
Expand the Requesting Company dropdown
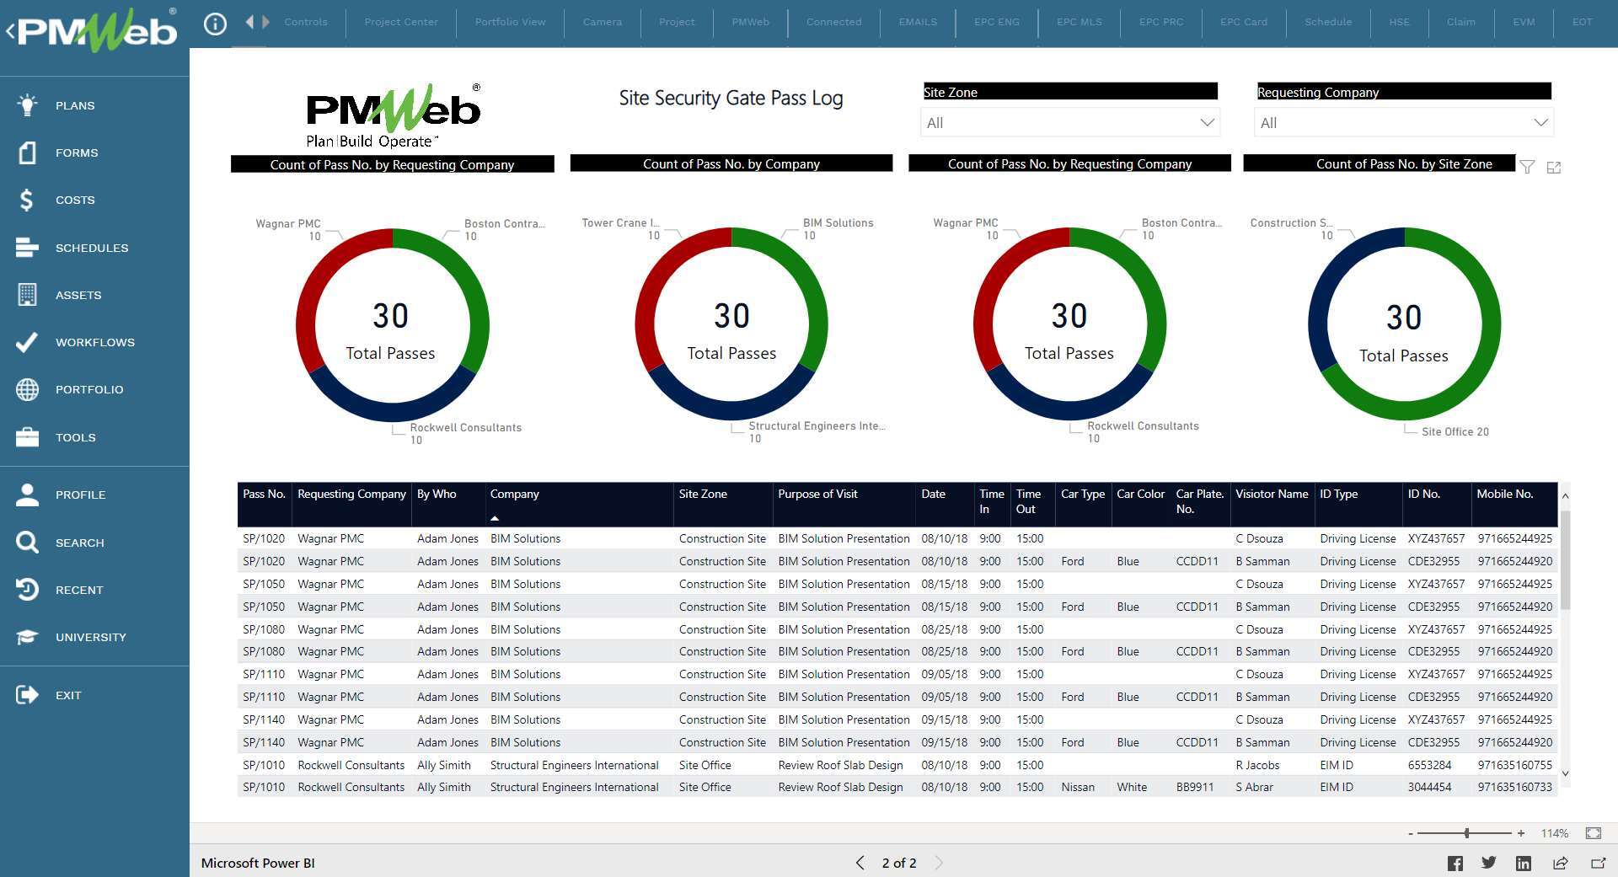coord(1402,122)
